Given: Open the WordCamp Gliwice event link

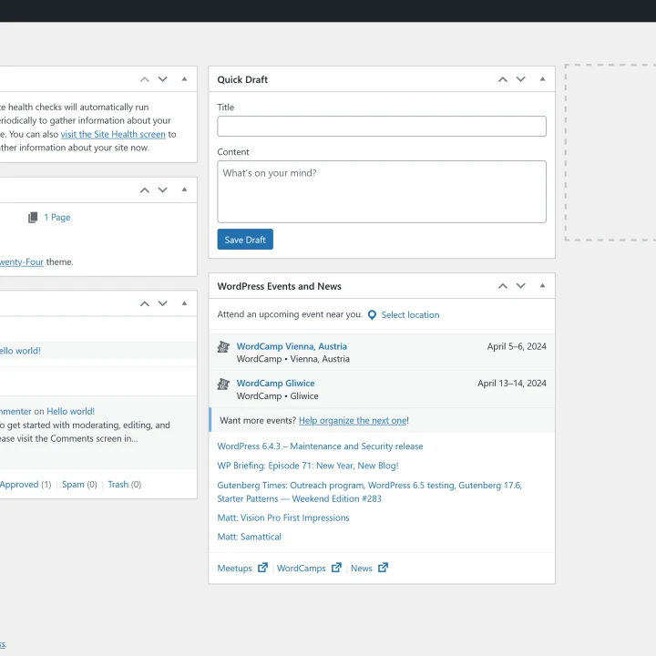Looking at the screenshot, I should point(275,384).
